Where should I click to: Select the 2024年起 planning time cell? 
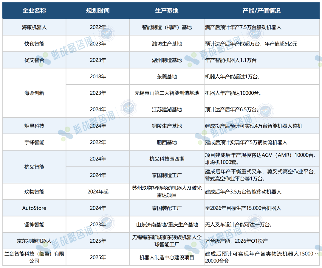(98, 191)
